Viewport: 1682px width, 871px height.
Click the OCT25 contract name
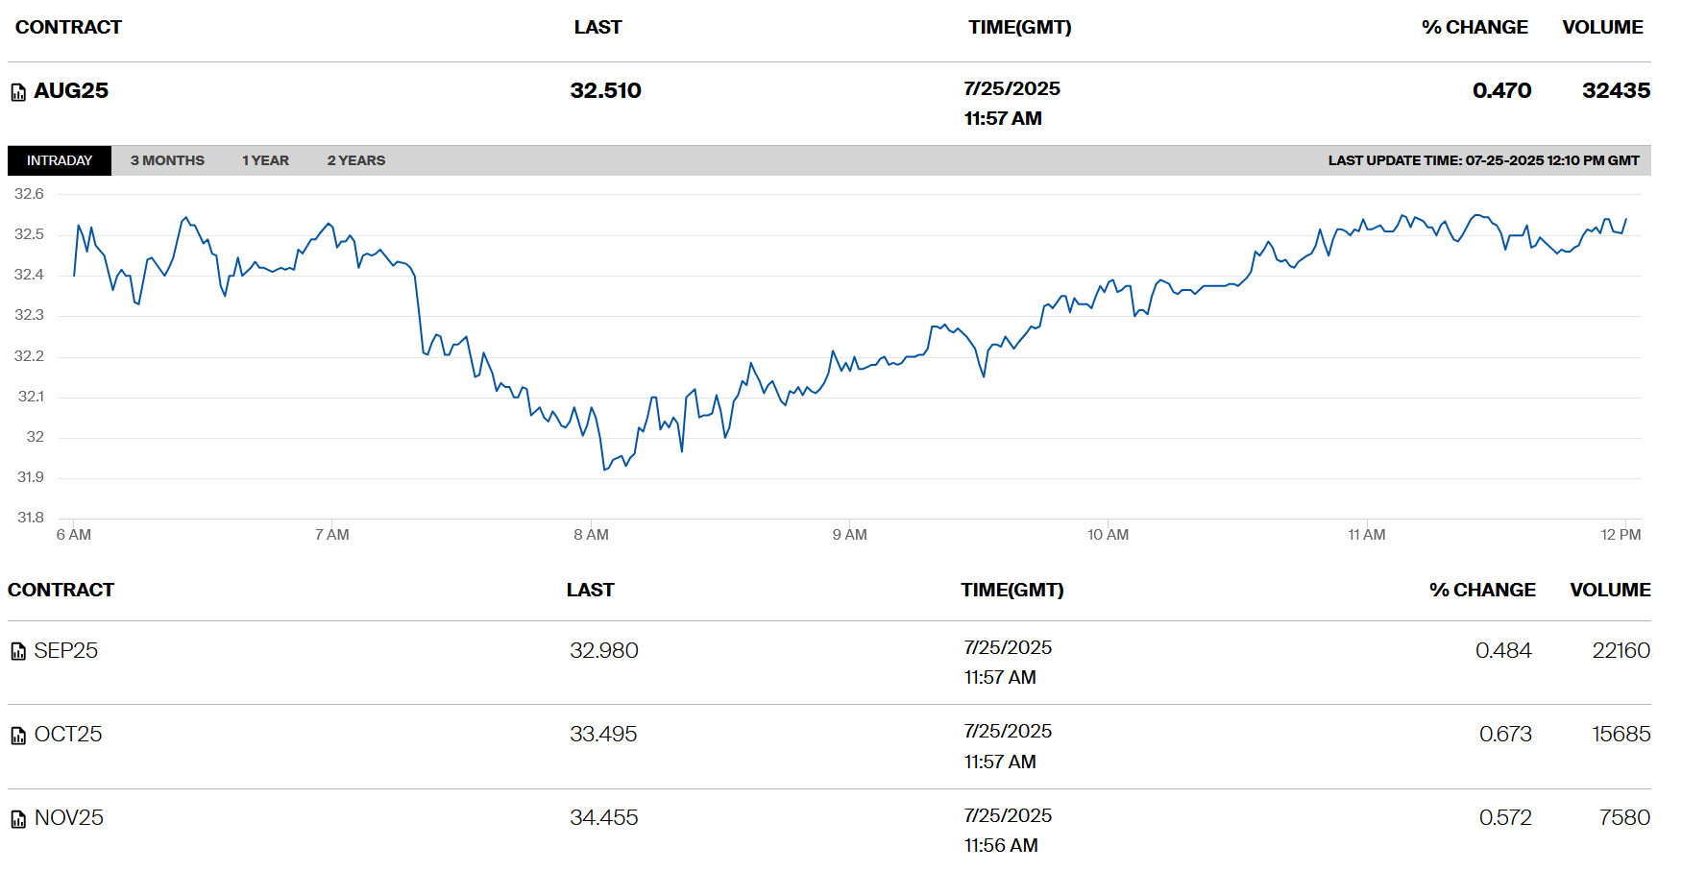(68, 735)
